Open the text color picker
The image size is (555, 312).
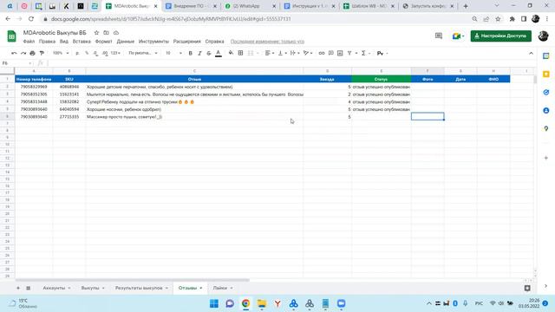click(219, 53)
